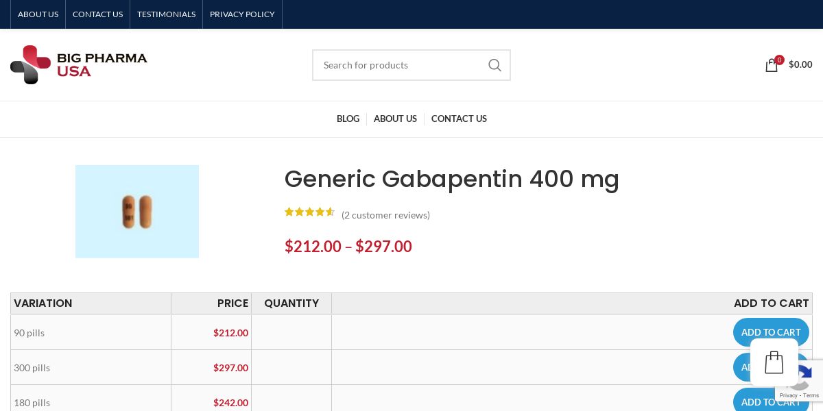This screenshot has width=823, height=411.
Task: Open Contact Us in main navigation
Action: (x=459, y=119)
